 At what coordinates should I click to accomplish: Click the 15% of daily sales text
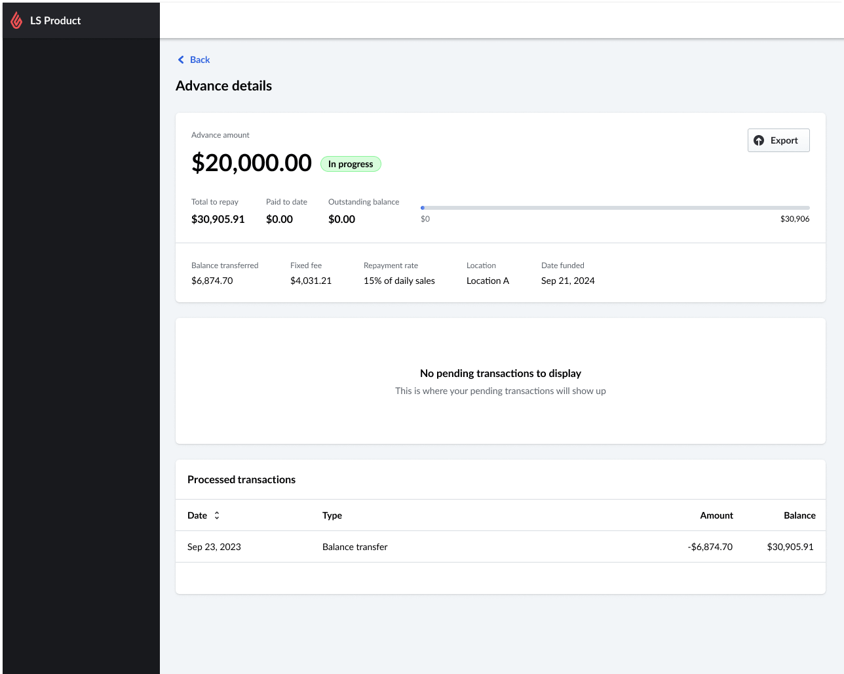click(399, 281)
